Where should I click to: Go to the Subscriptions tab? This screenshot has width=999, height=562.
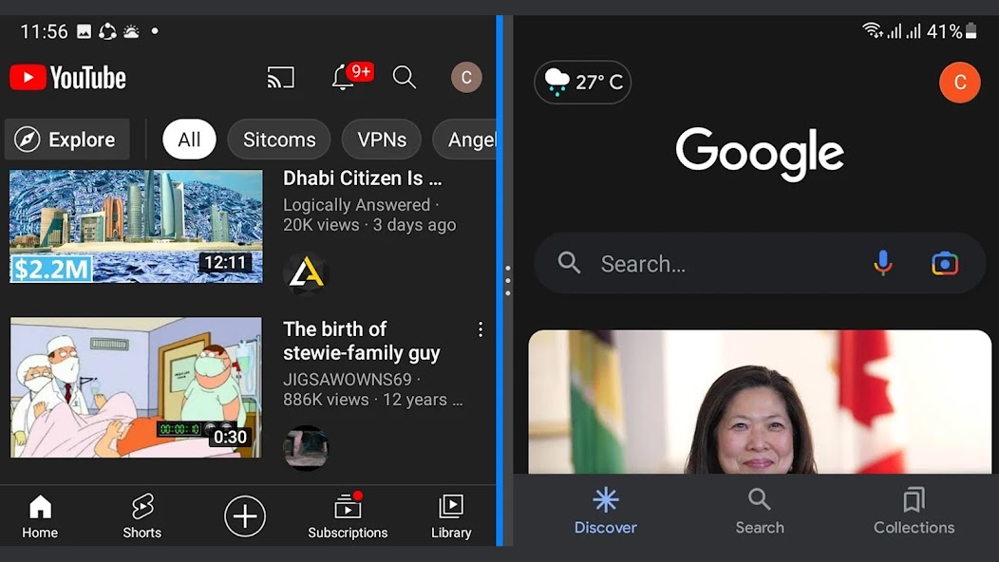(348, 516)
